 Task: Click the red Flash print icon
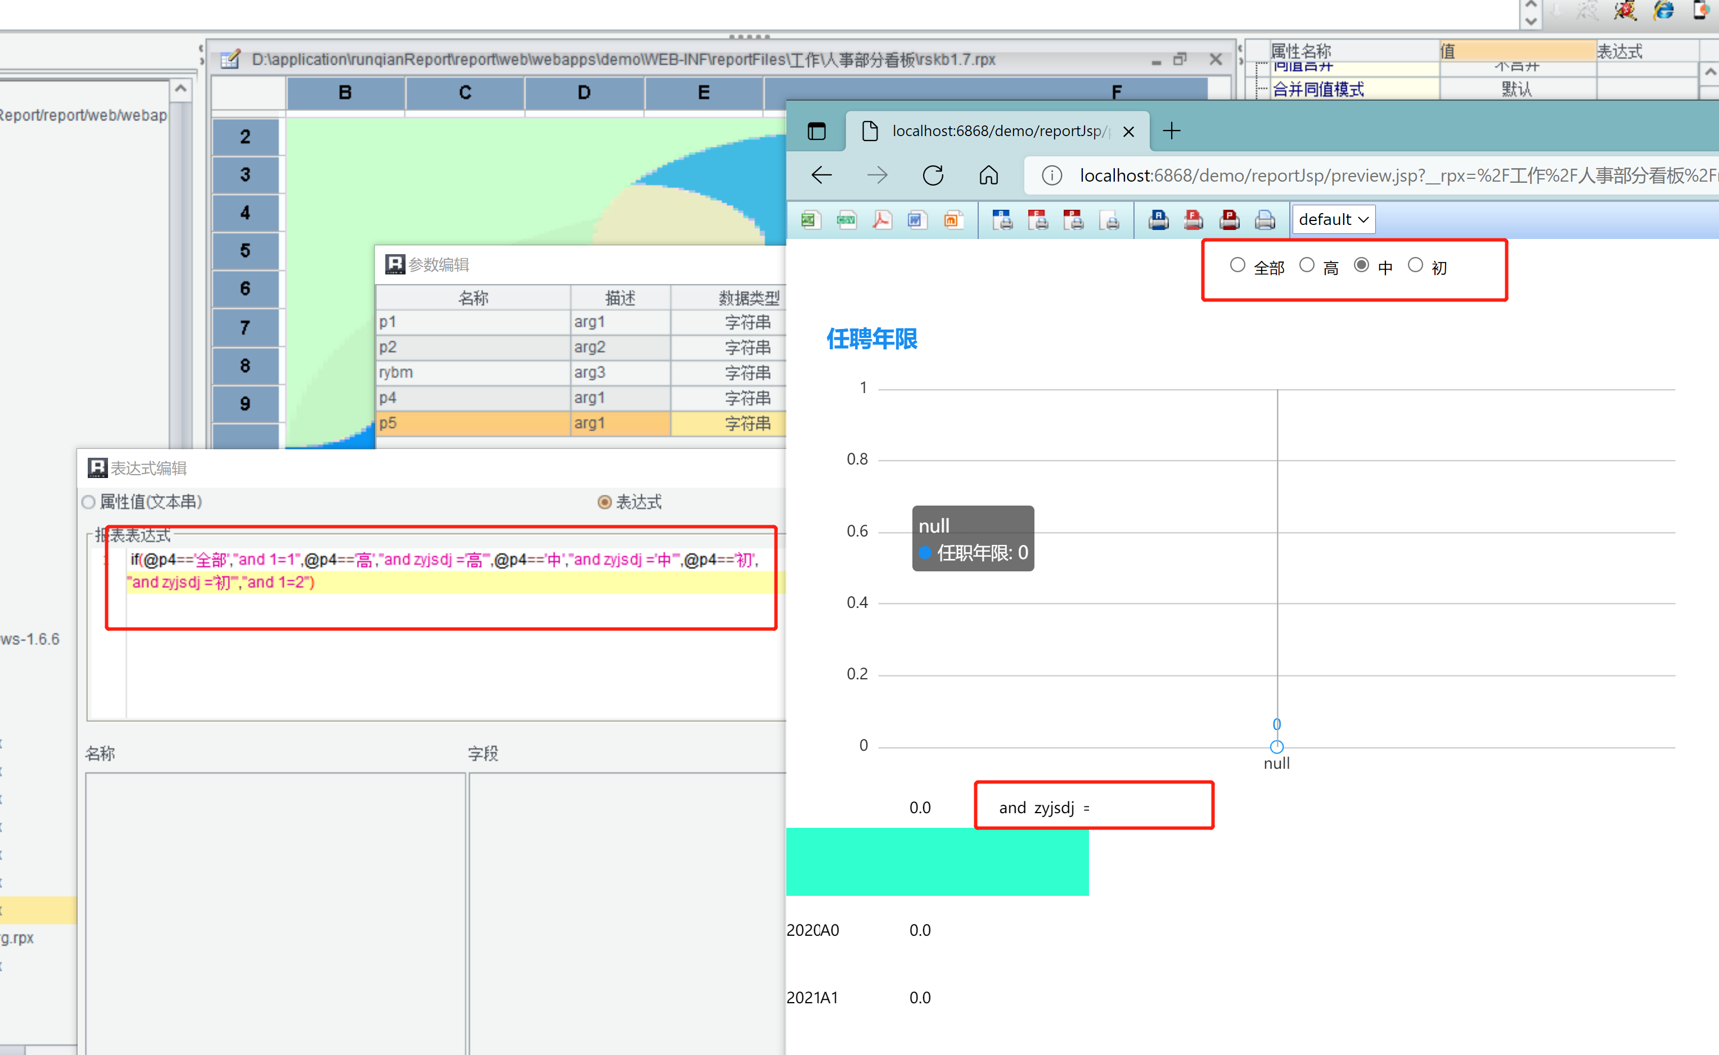click(x=1194, y=220)
